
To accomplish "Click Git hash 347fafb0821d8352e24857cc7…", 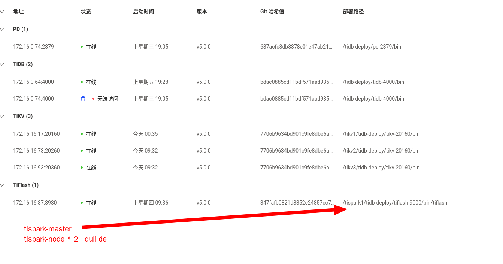I will pyautogui.click(x=297, y=203).
